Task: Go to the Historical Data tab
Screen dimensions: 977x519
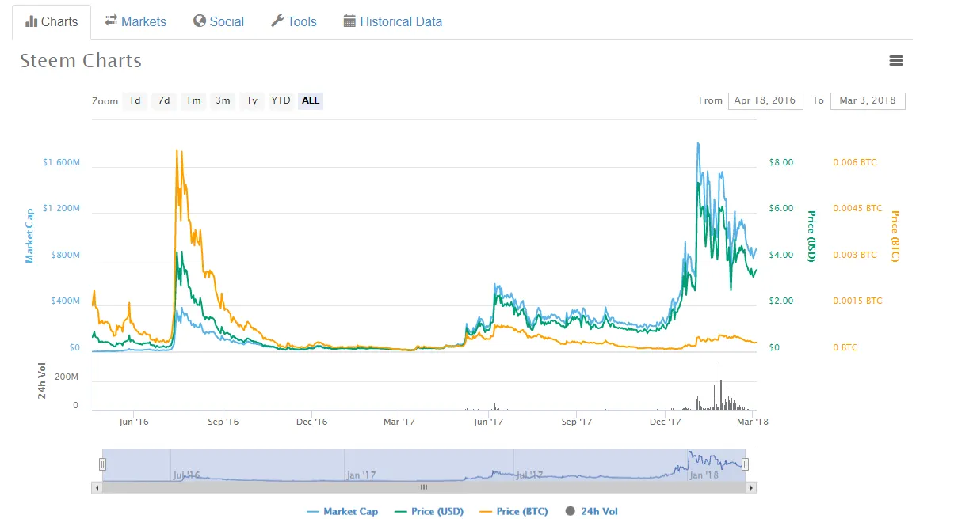Action: click(393, 21)
